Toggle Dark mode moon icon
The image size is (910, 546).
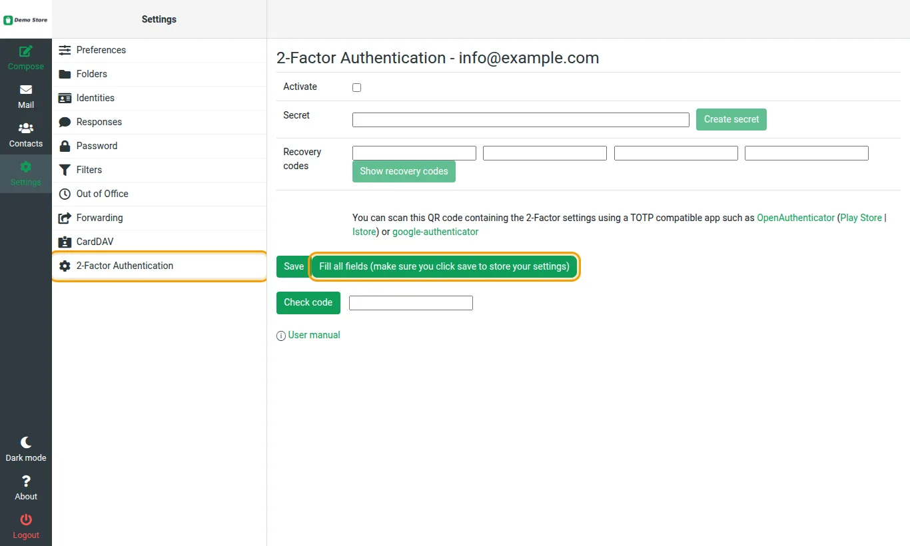26,442
